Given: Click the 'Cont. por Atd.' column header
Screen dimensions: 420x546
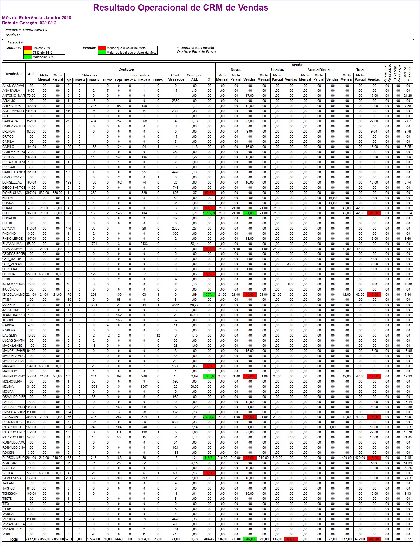Looking at the screenshot, I should [x=195, y=77].
